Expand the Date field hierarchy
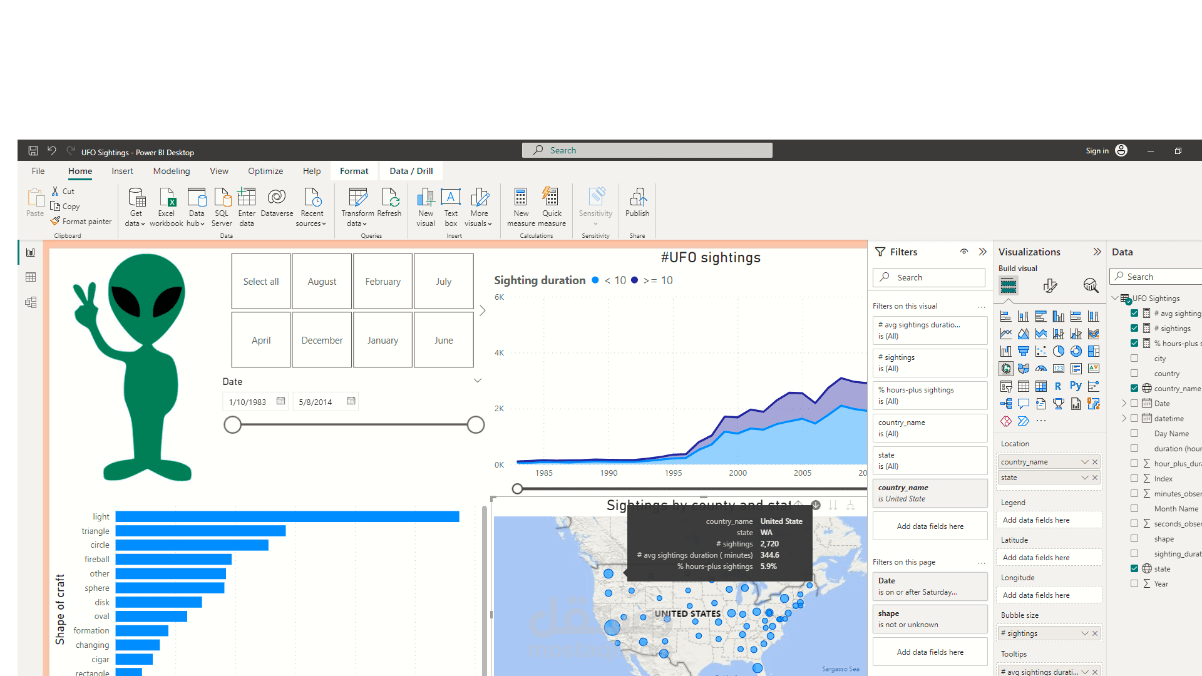This screenshot has height=676, width=1202. [x=1124, y=403]
